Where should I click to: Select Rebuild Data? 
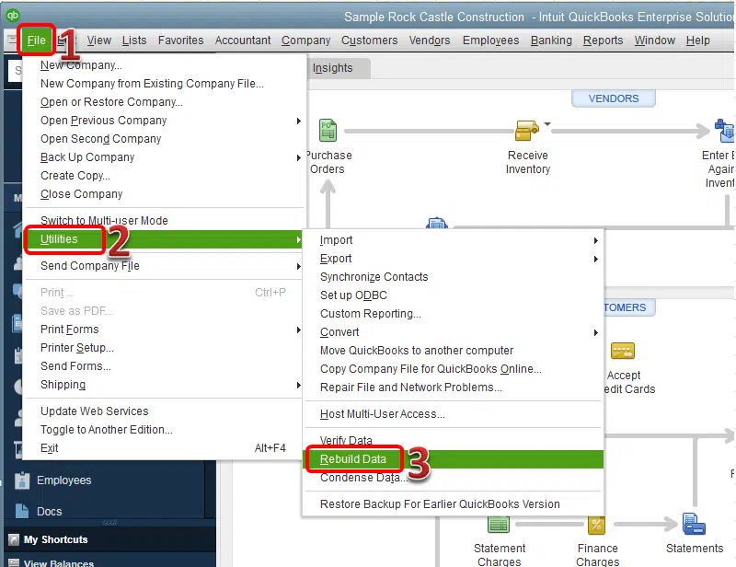pyautogui.click(x=454, y=459)
